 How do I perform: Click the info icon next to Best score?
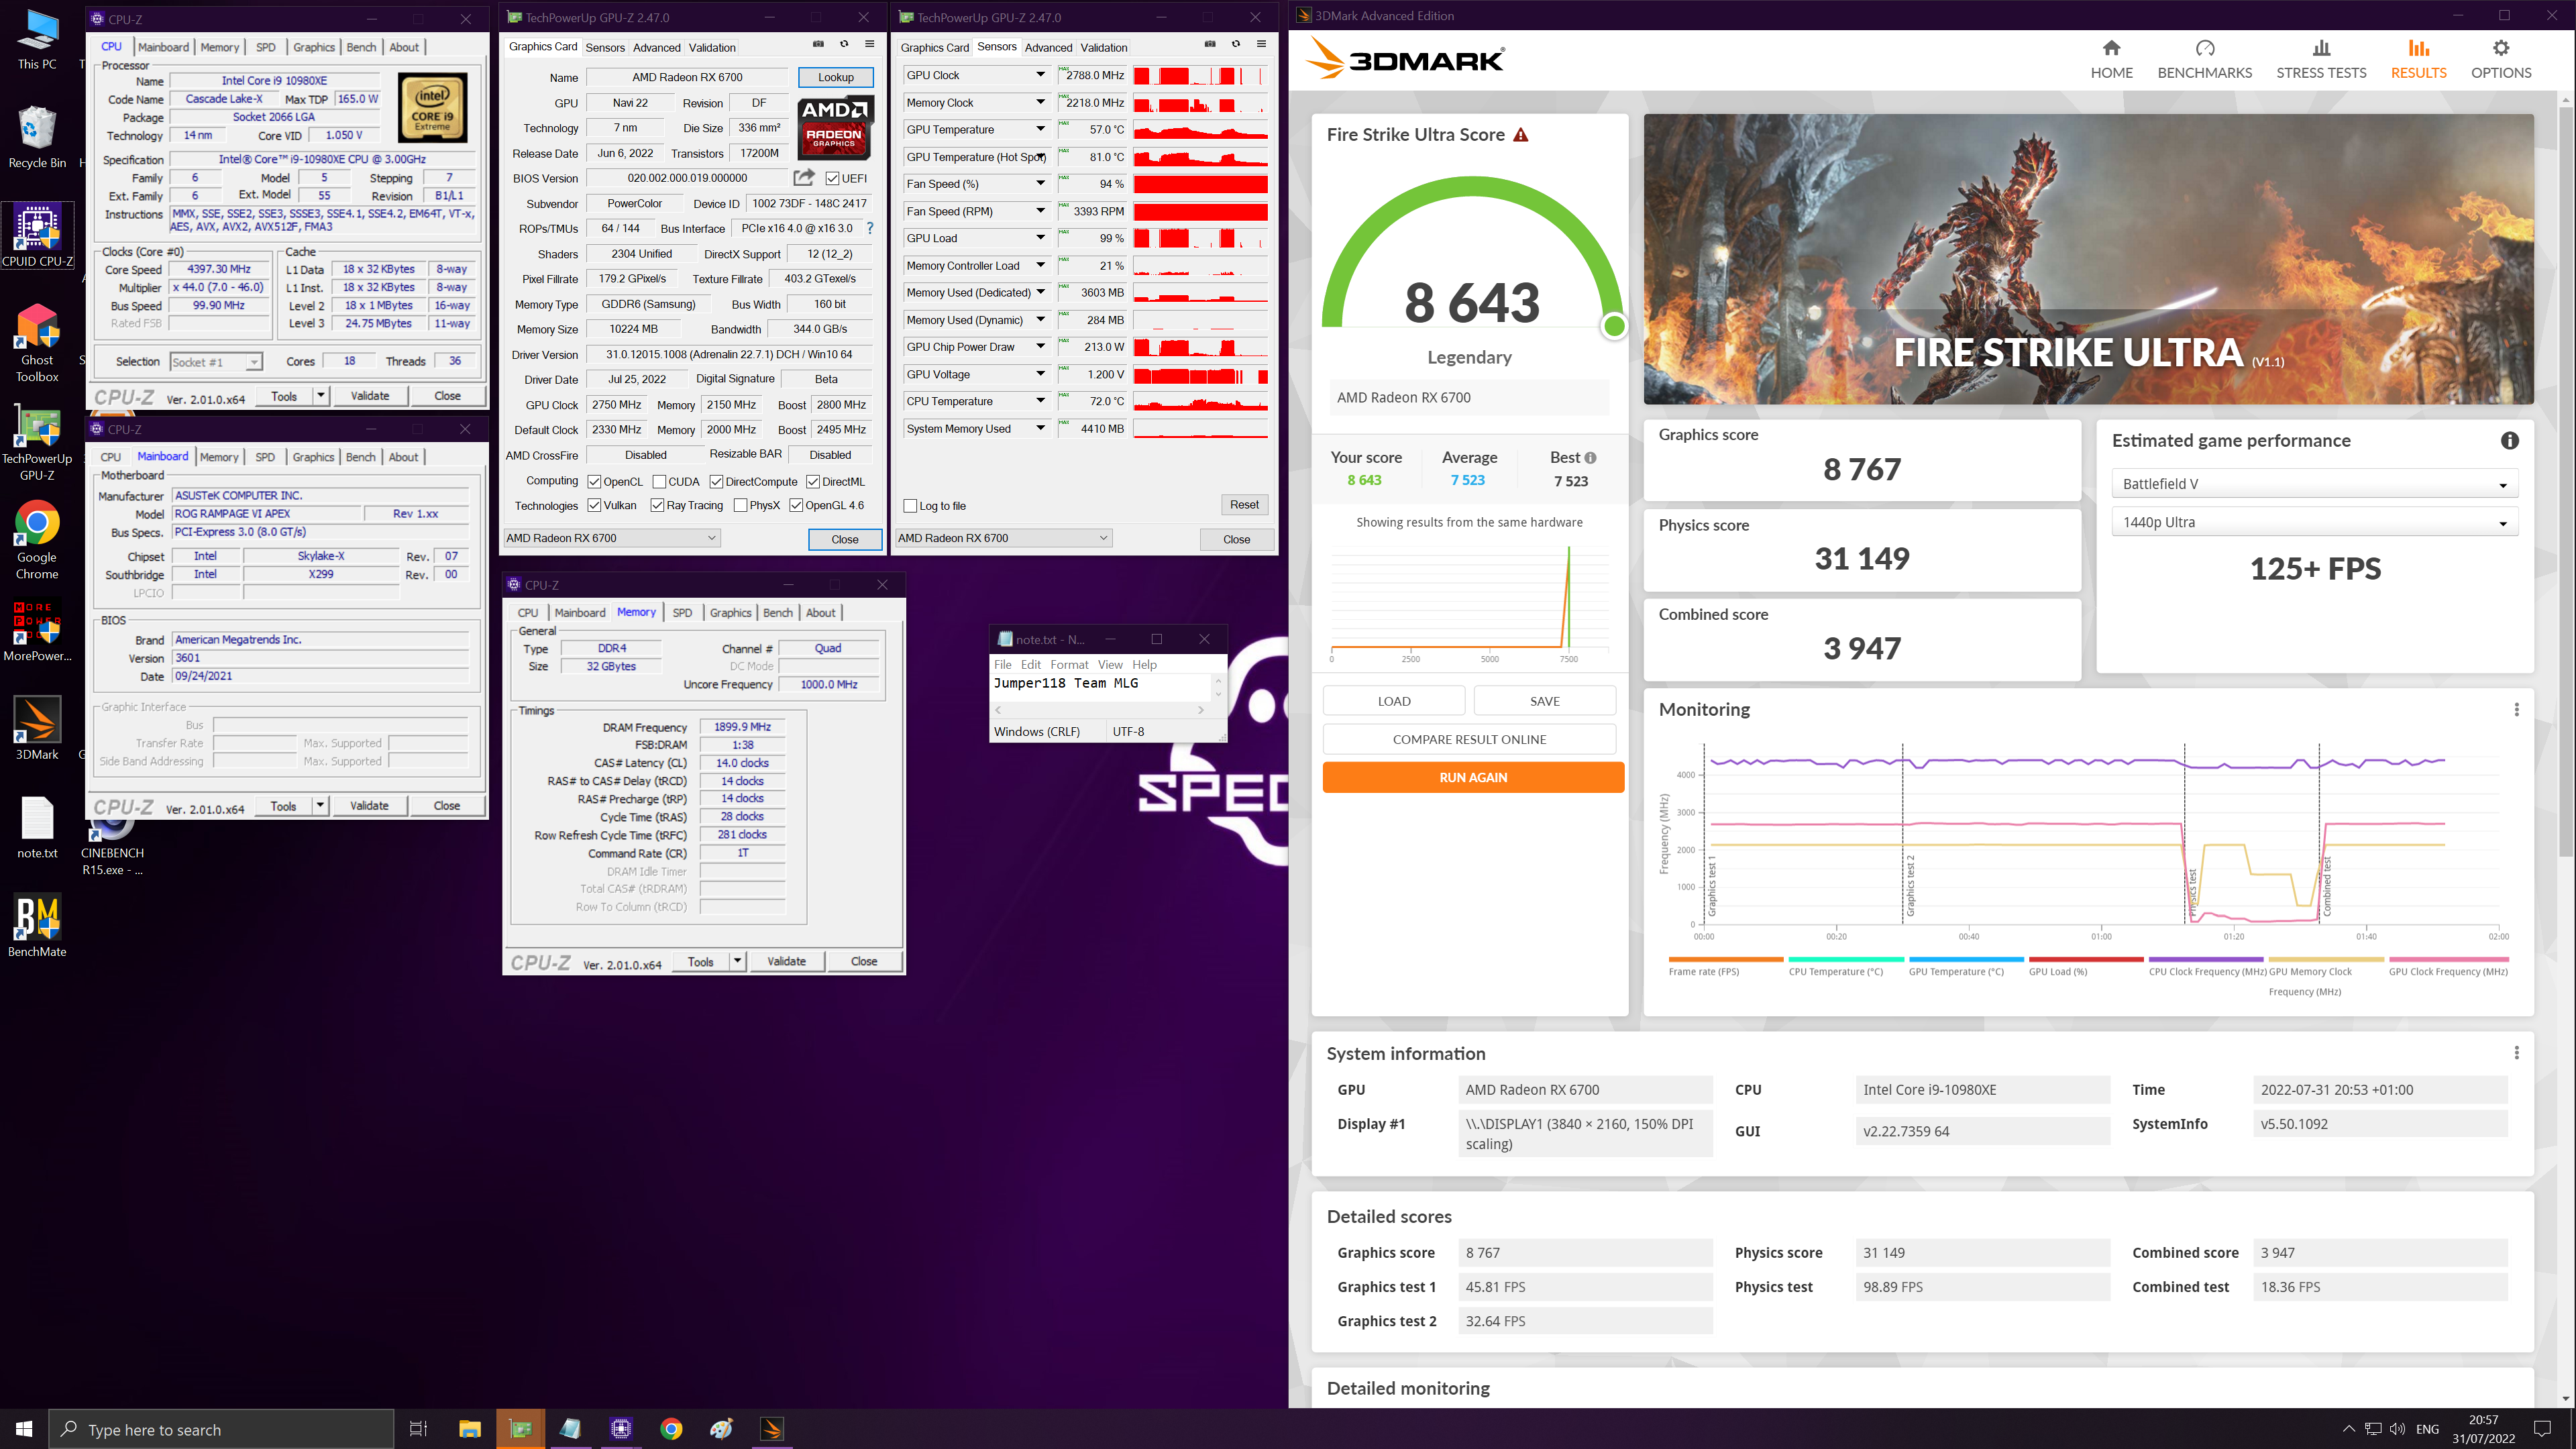[1590, 458]
